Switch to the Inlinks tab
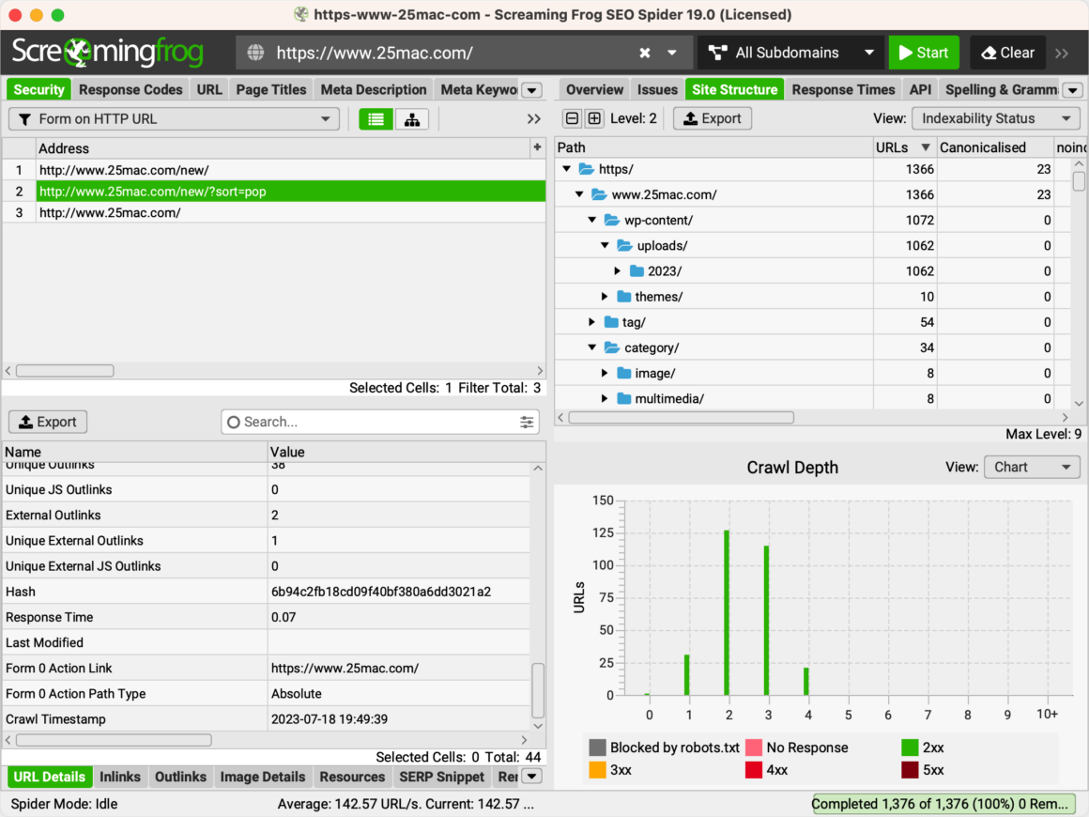Image resolution: width=1089 pixels, height=817 pixels. [119, 777]
